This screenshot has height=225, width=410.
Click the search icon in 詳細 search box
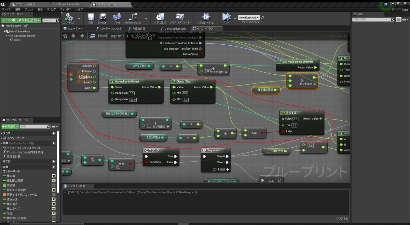click(x=392, y=20)
